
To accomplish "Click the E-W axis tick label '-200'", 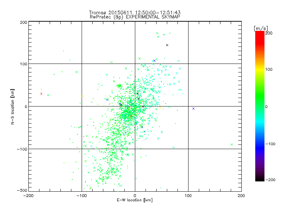I will (28, 196).
